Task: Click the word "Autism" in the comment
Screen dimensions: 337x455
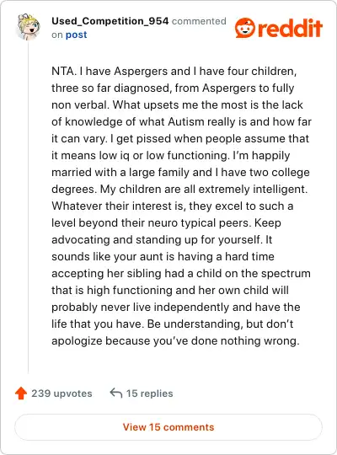Action: click(x=186, y=121)
